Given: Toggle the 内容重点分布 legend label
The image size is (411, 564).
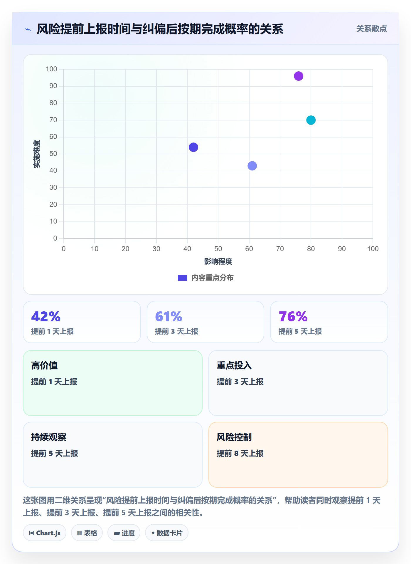Looking at the screenshot, I should (212, 278).
